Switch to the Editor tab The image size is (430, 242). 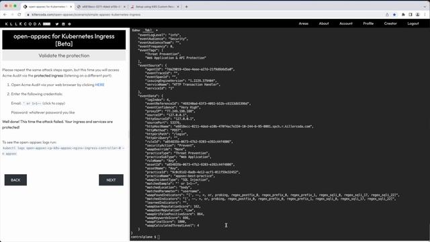136,30
